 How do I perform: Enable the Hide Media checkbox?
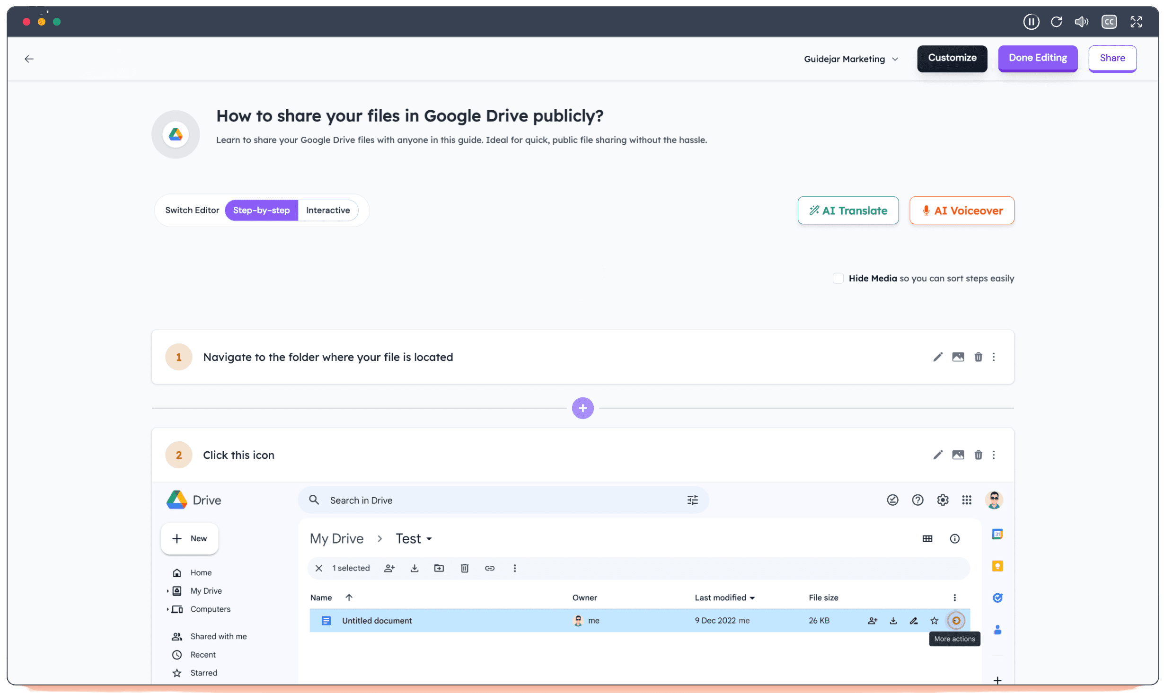(838, 278)
